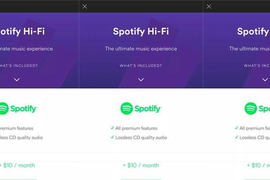
Task: Click the Spotify logo in the left panel
Action: point(17,108)
